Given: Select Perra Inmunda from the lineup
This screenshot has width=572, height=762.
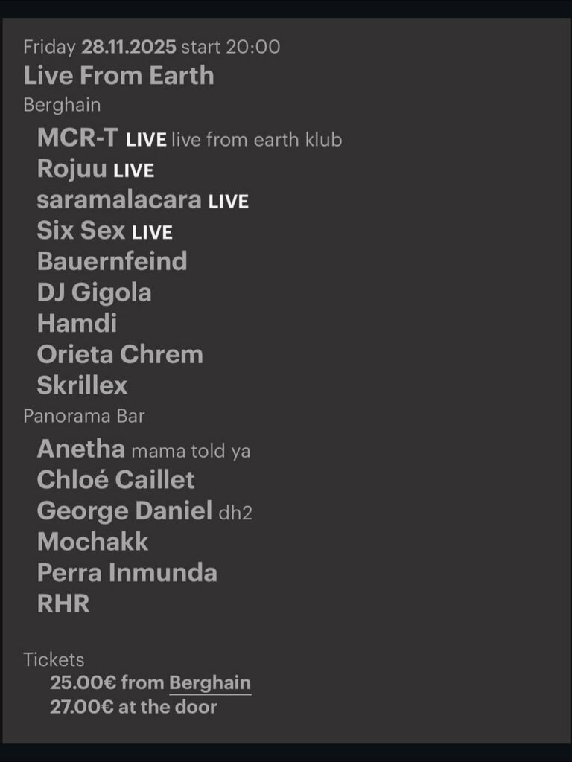Looking at the screenshot, I should (x=127, y=572).
